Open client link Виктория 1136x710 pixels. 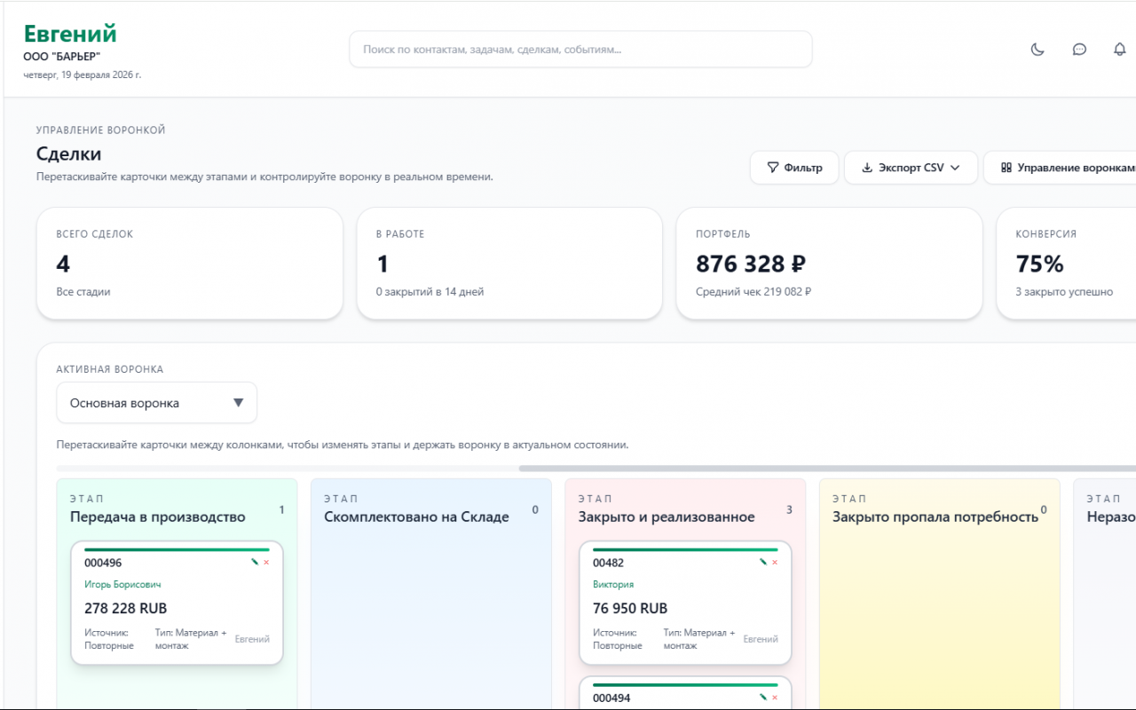pos(613,585)
